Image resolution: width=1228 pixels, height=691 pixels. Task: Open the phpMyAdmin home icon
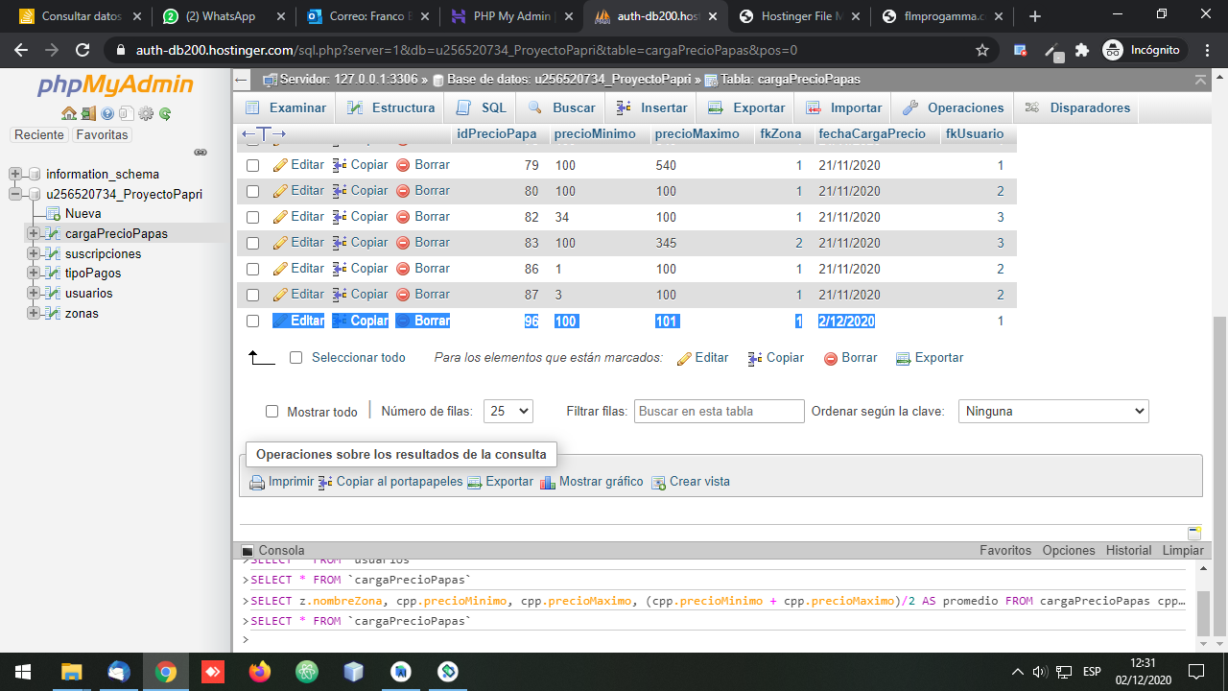tap(69, 113)
